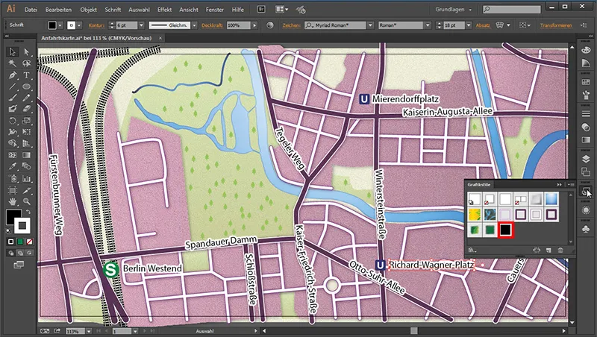
Task: Click the Zeichen link
Action: (x=291, y=25)
